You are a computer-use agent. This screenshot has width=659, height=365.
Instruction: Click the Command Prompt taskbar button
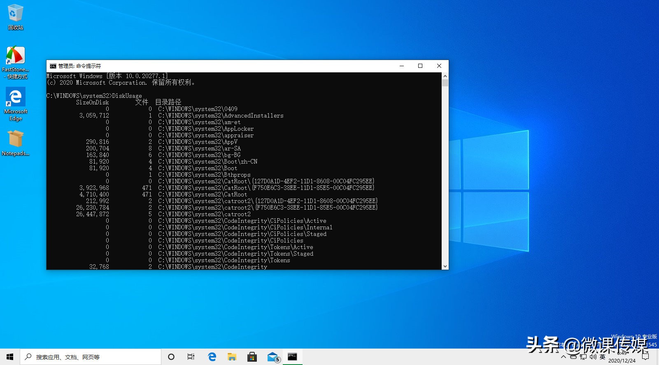coord(293,357)
